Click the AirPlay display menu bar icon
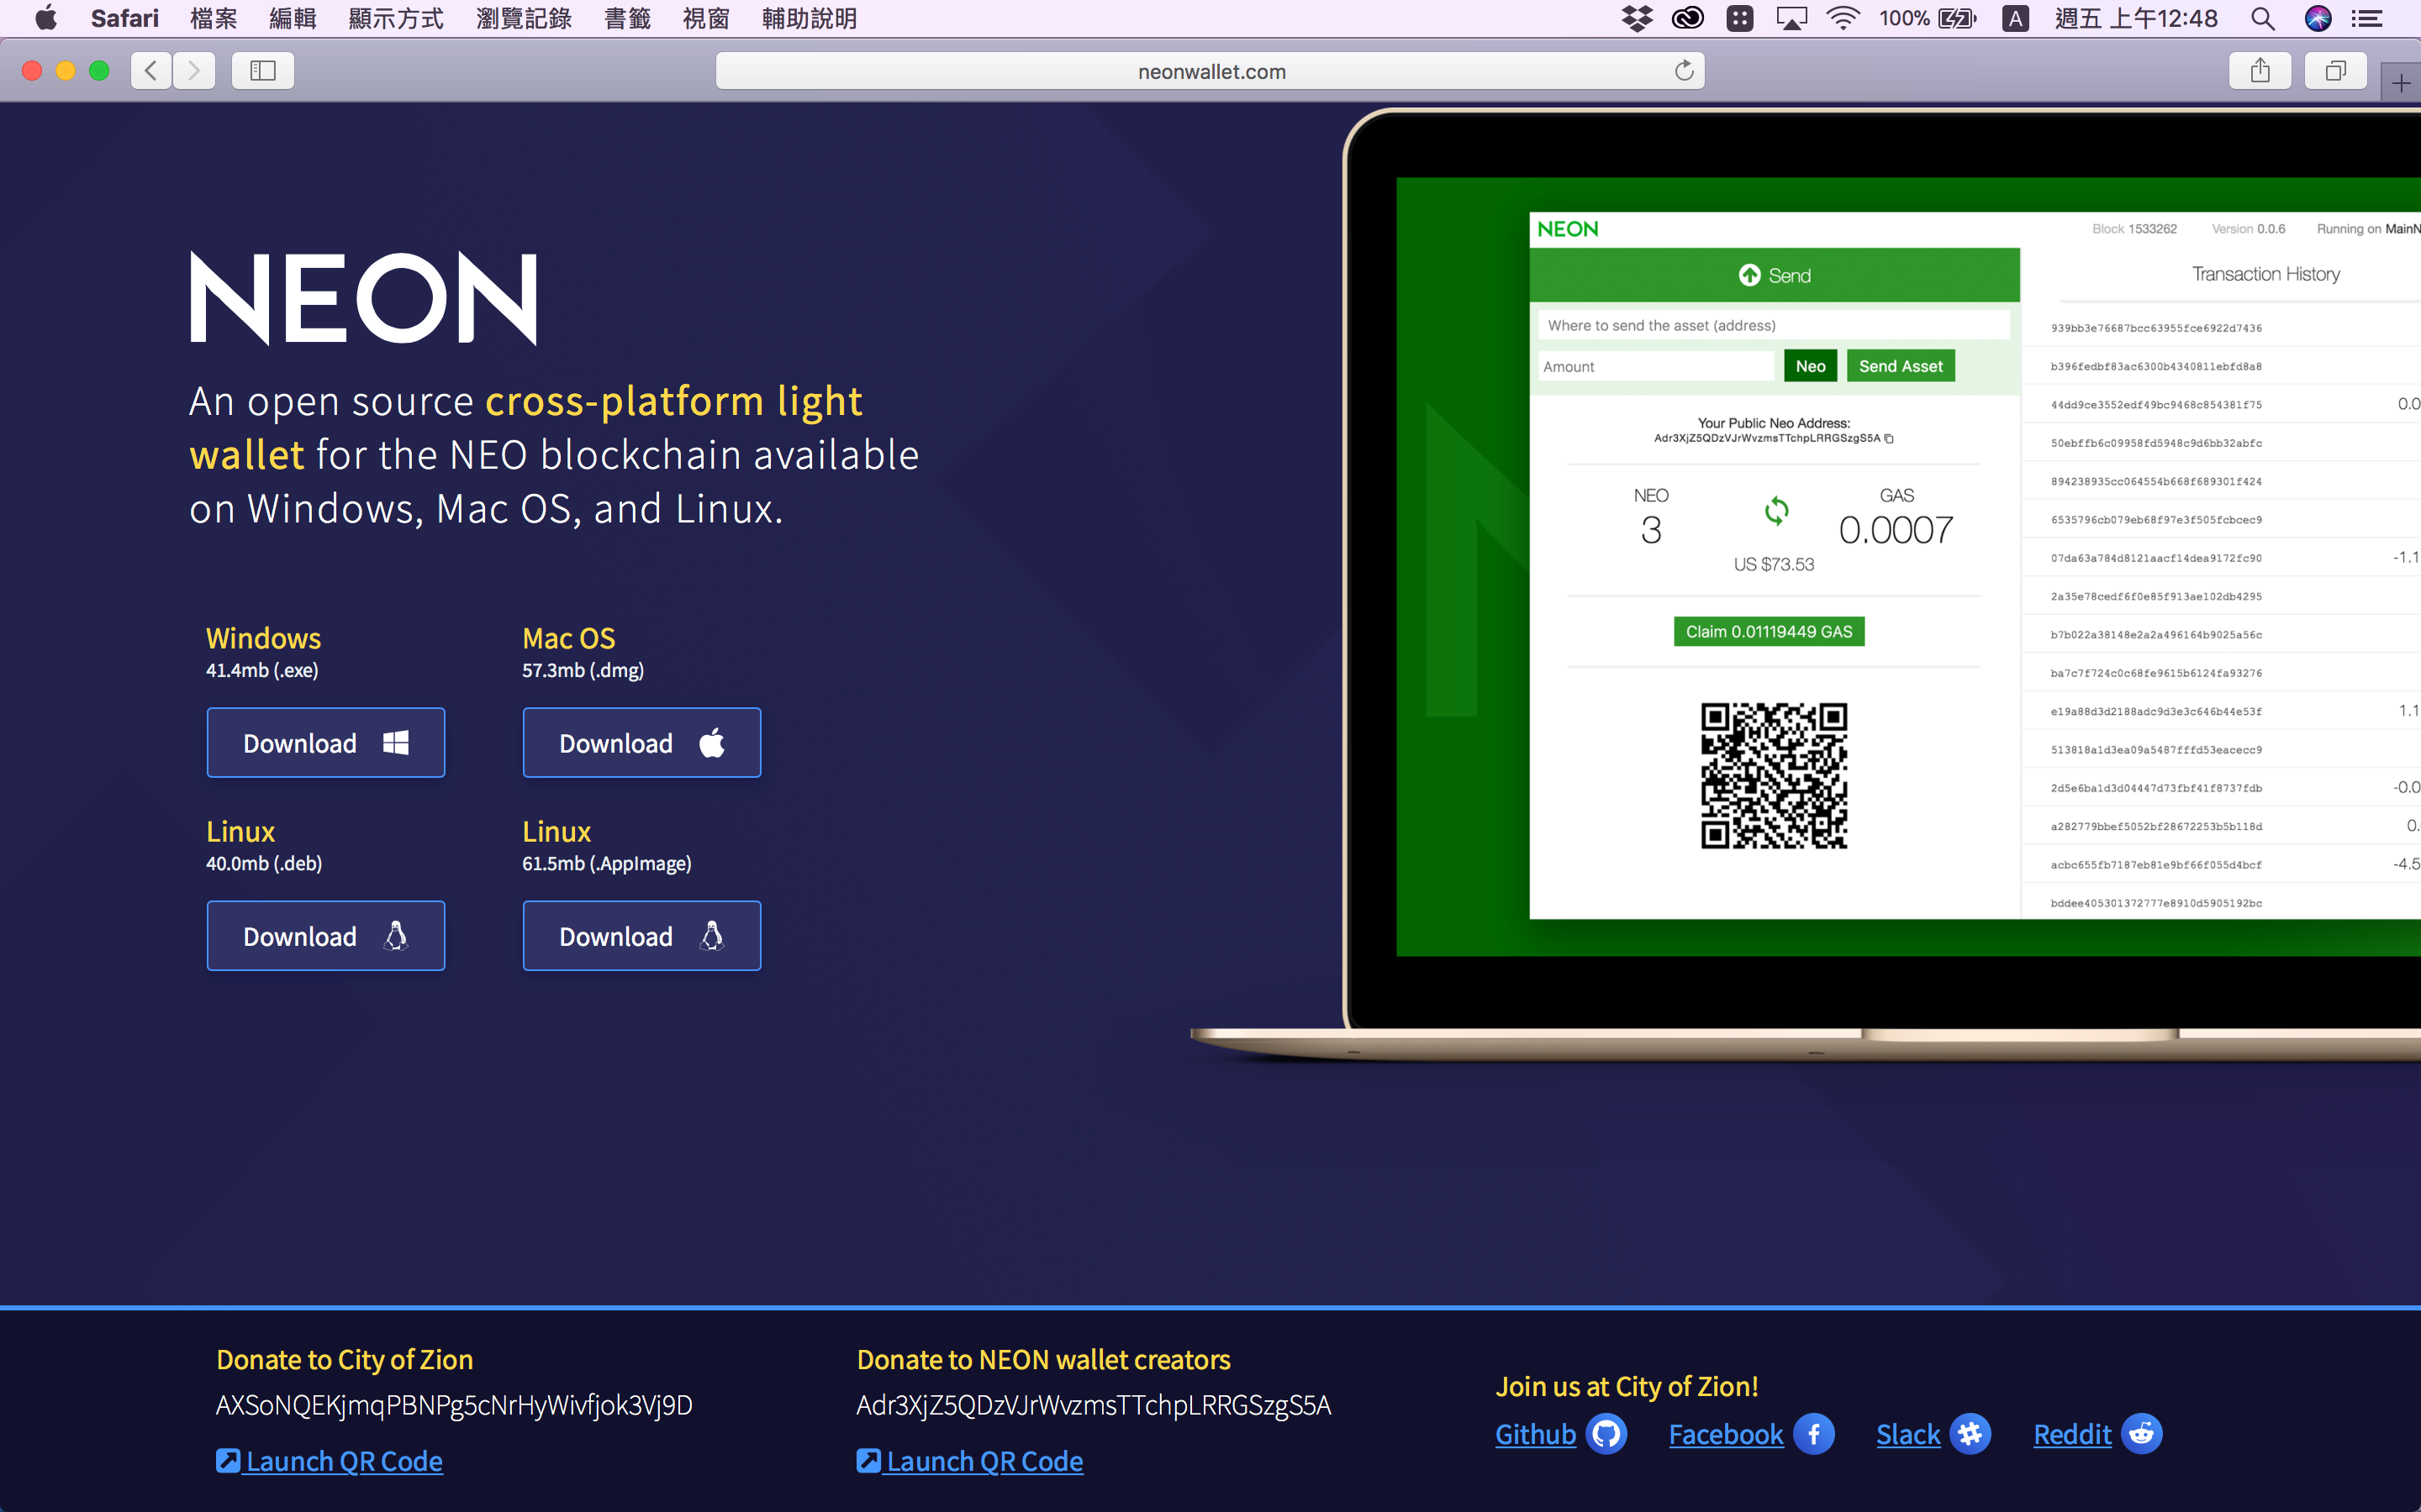Viewport: 2421px width, 1512px height. 1791,18
